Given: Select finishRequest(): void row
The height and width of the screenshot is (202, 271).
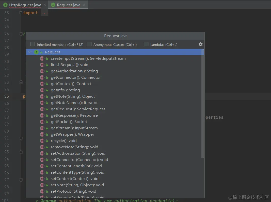Looking at the screenshot, I should tap(114, 65).
